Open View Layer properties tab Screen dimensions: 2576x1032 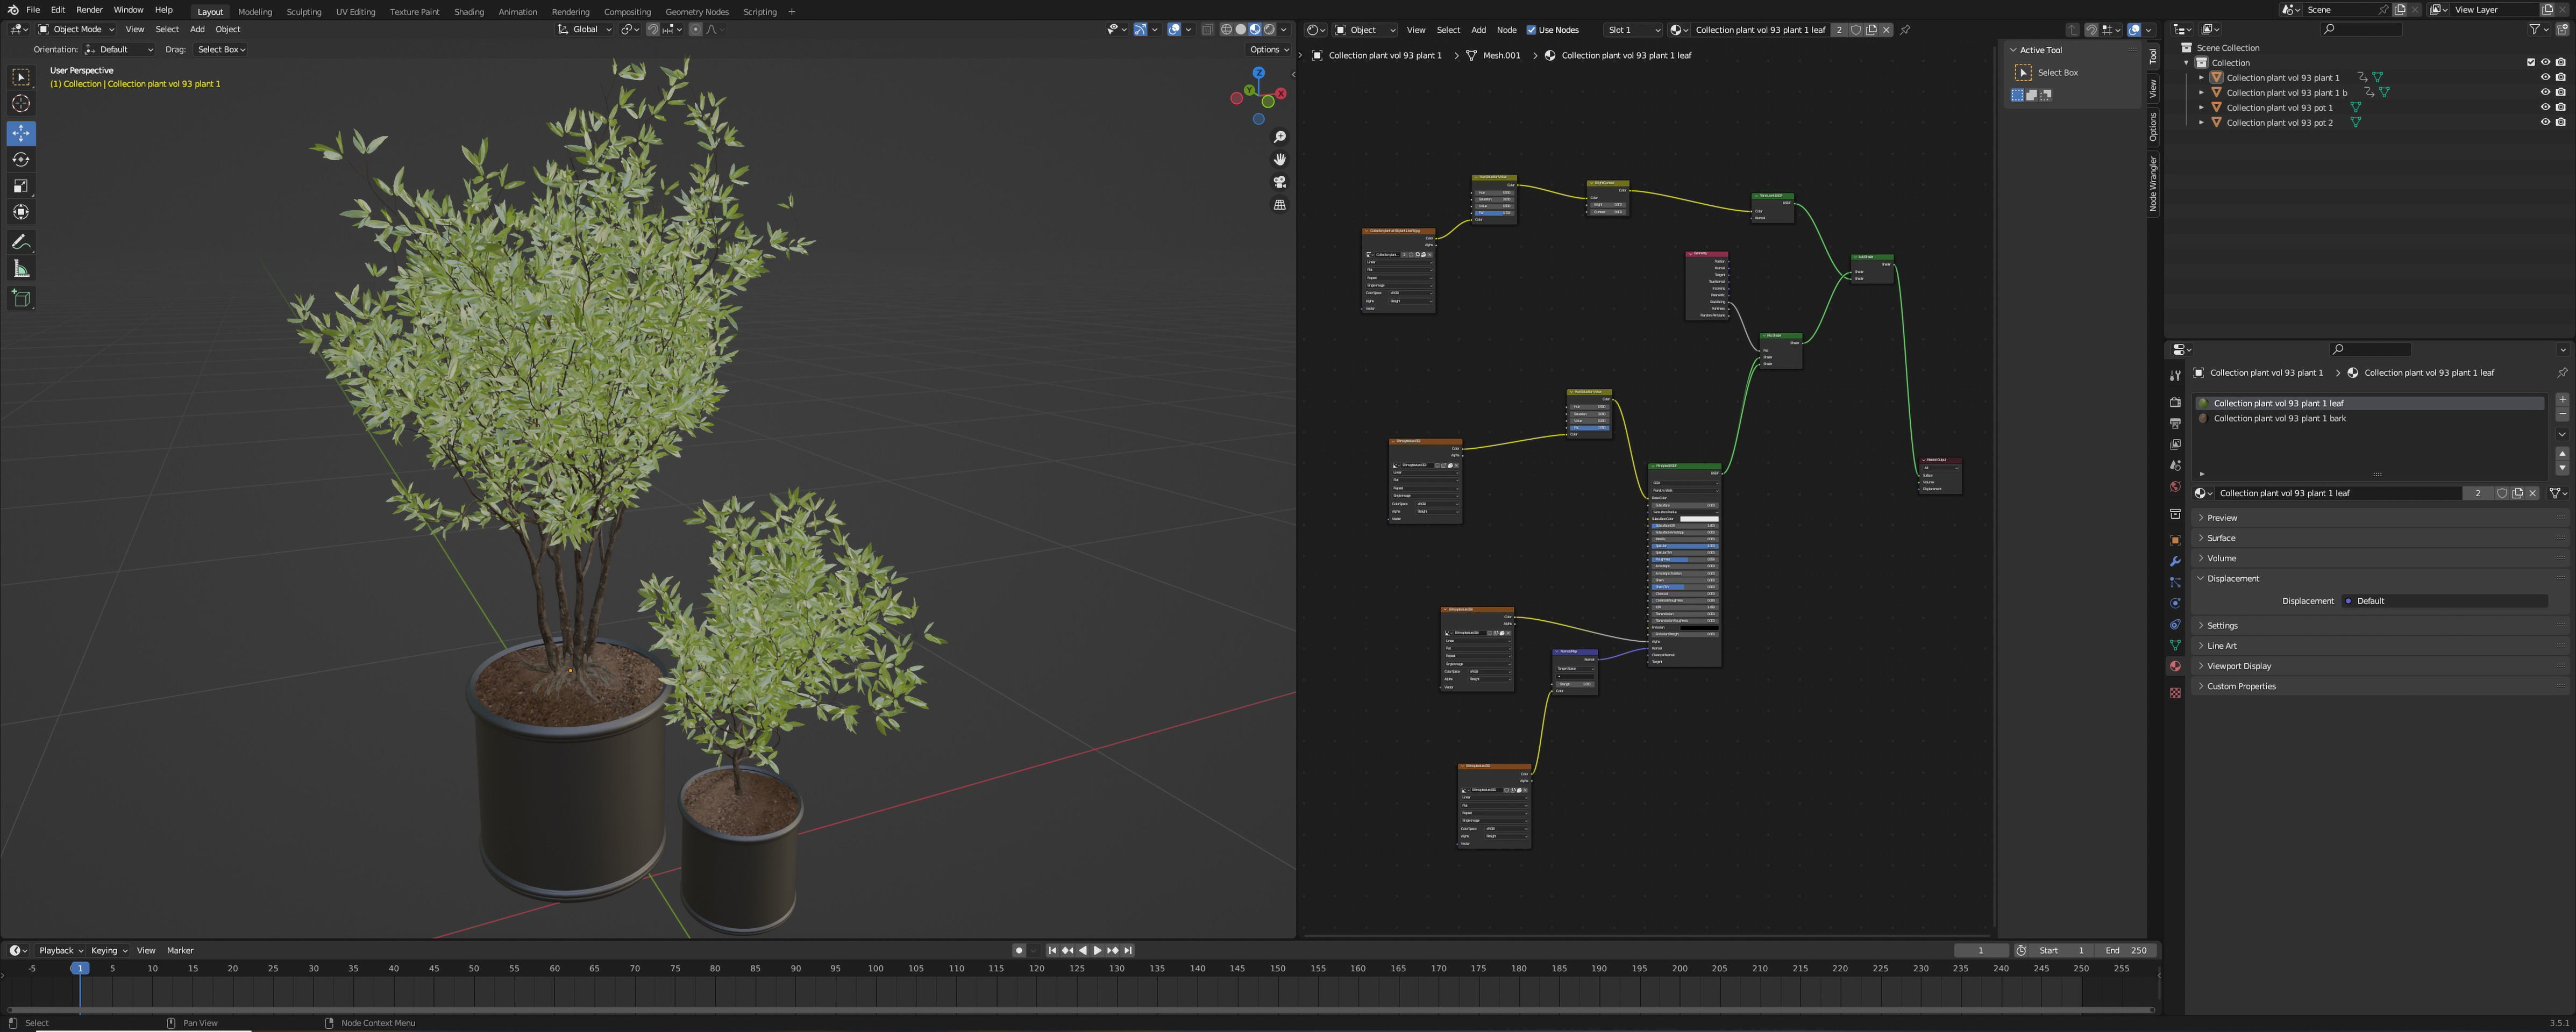2175,445
